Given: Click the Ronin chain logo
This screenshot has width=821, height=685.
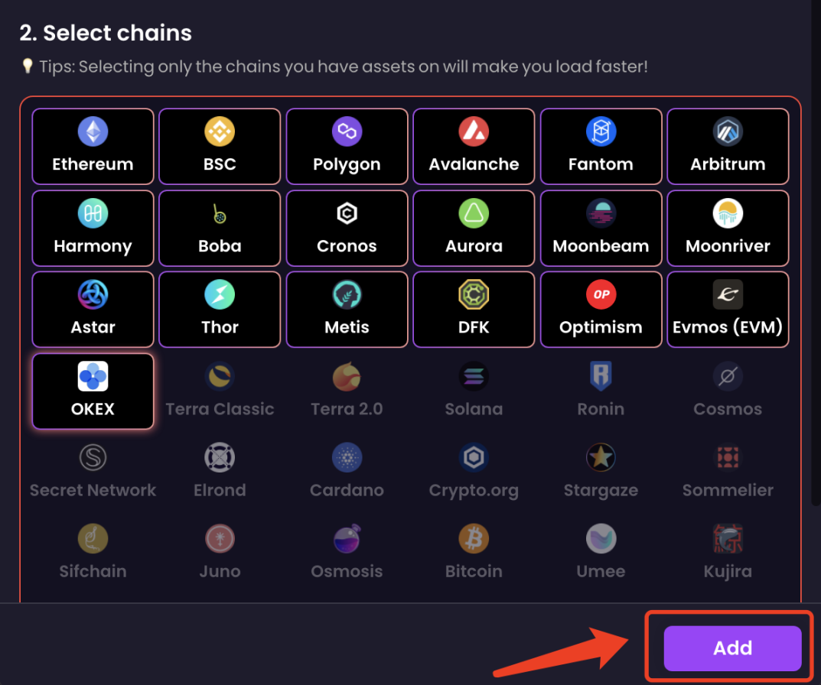Looking at the screenshot, I should 601,377.
